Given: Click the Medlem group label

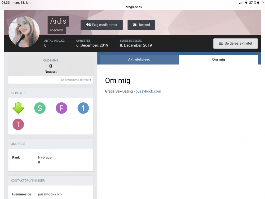Looking at the screenshot, I should point(57,30).
